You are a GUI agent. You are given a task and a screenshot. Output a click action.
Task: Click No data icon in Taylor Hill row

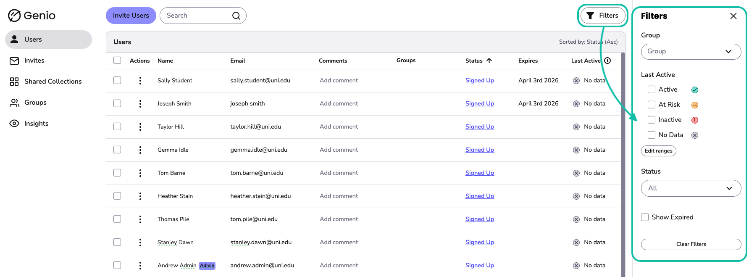[x=576, y=127]
